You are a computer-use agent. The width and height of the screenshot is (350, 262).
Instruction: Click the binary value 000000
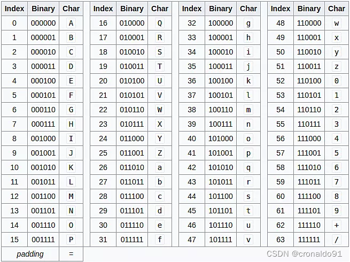(x=43, y=23)
